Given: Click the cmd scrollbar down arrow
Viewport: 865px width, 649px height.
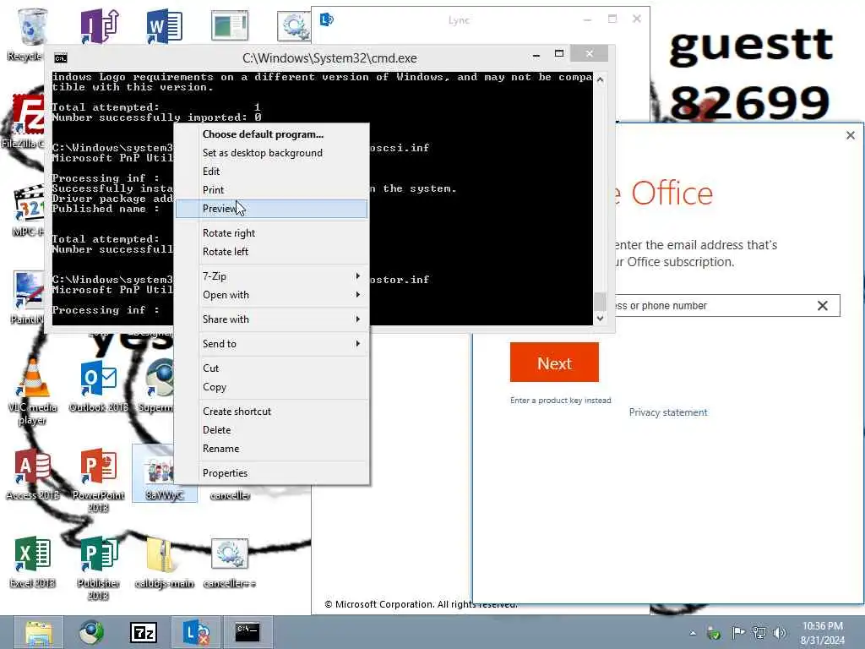Looking at the screenshot, I should click(x=601, y=319).
